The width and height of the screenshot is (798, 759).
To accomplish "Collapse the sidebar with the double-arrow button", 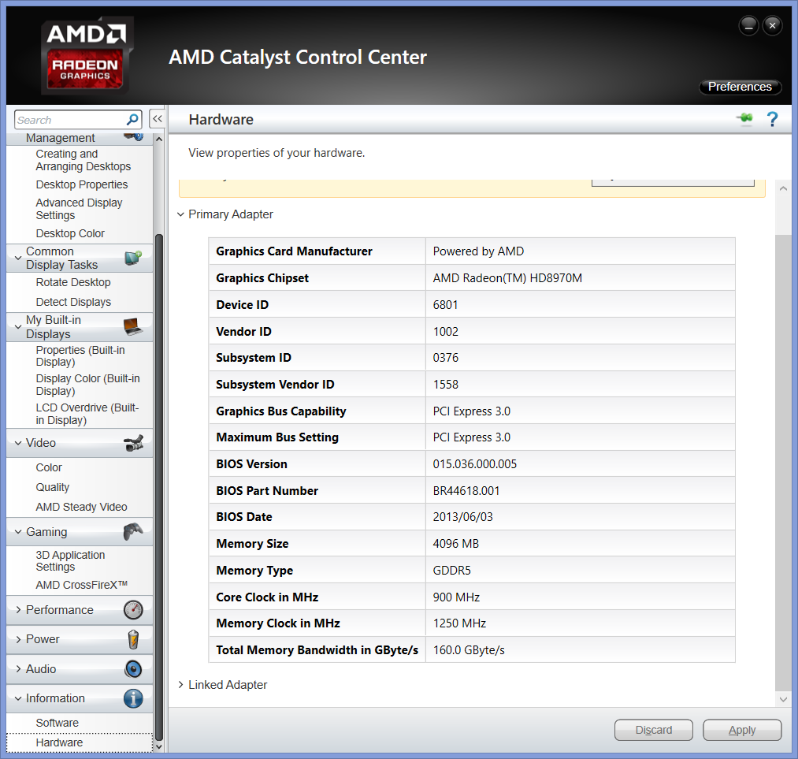I will tap(158, 119).
